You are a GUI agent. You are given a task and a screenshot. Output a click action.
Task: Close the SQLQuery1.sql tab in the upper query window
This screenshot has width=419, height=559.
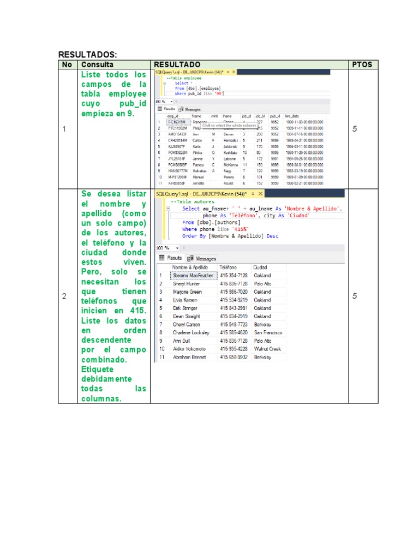point(234,72)
